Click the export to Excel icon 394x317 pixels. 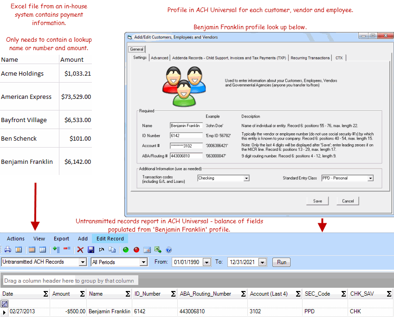(x=158, y=250)
